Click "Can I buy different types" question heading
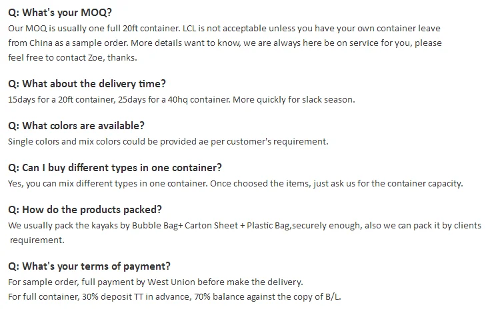Screen dimensions: 504x313 click(x=115, y=167)
